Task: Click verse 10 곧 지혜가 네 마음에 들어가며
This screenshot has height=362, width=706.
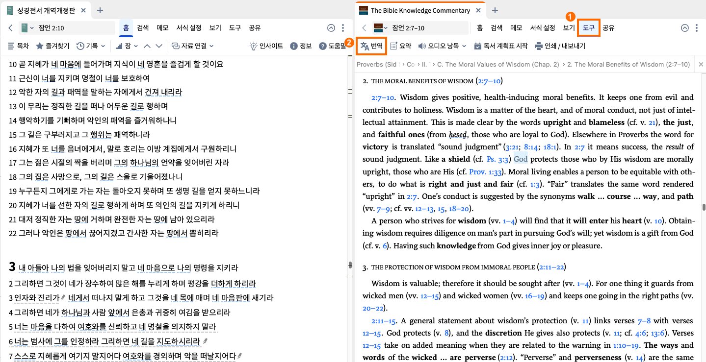Action: click(116, 64)
